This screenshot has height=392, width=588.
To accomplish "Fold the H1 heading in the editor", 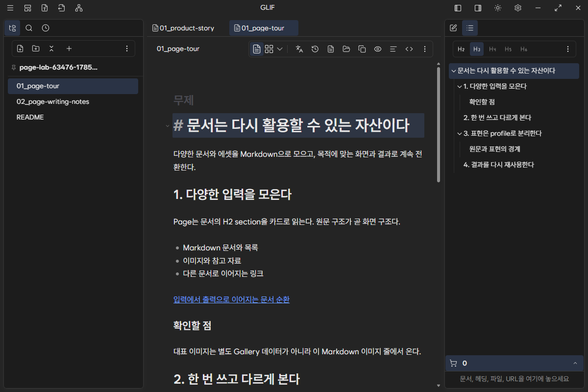I will click(168, 126).
